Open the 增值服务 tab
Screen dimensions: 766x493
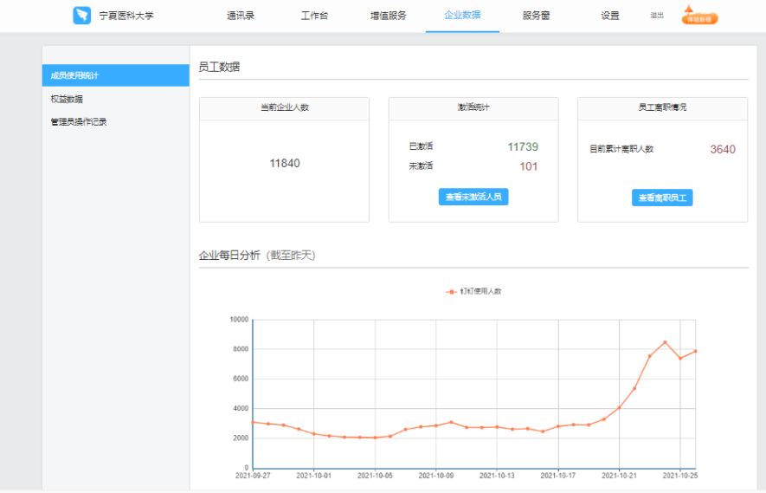[x=388, y=16]
